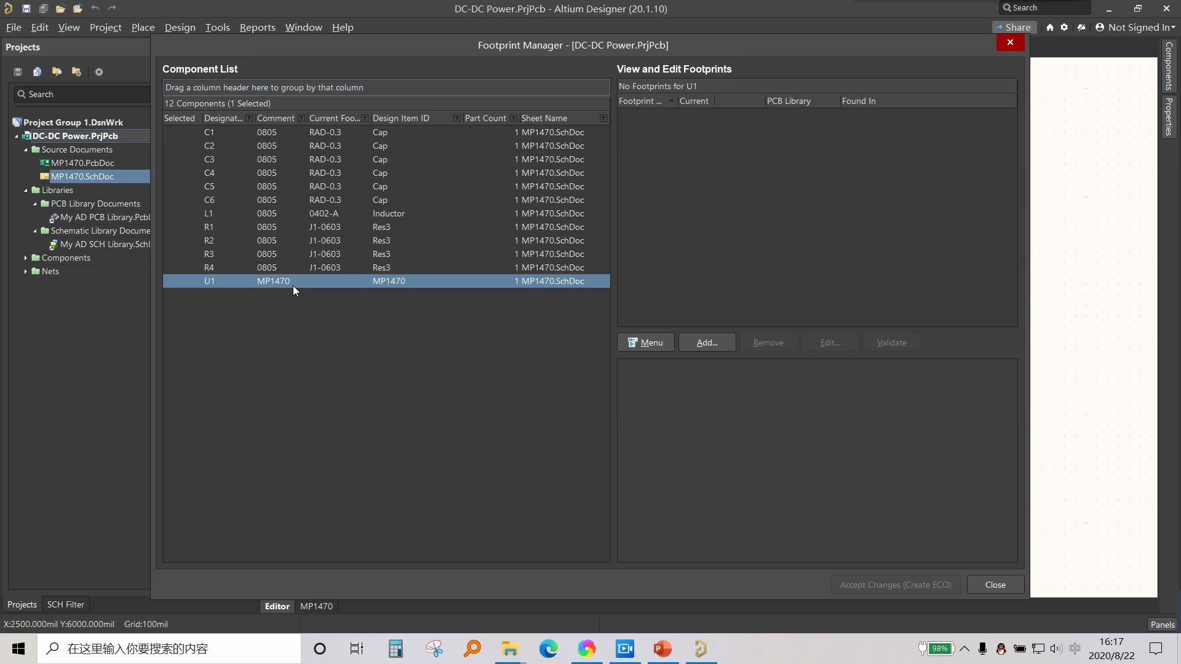Screen dimensions: 1181x664
Task: Click the Panels button in status bar
Action: (x=1162, y=625)
